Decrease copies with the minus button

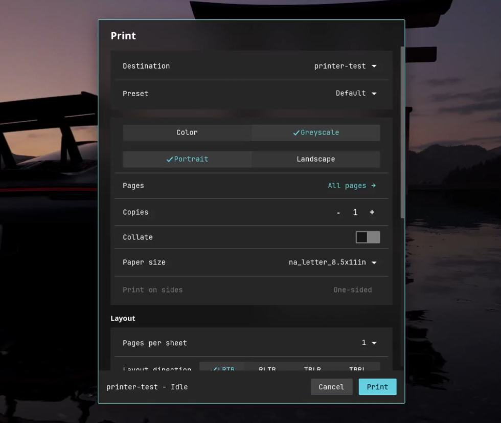(338, 212)
